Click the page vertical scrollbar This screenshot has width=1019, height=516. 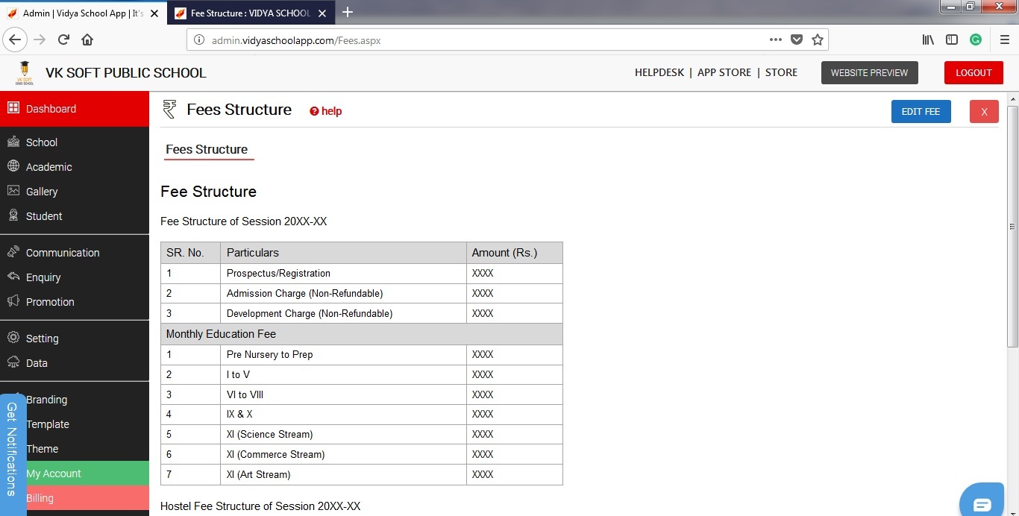(x=1012, y=226)
